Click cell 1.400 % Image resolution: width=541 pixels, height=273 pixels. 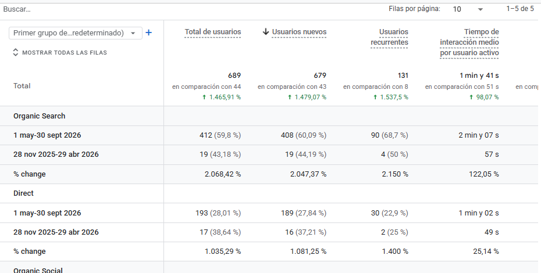(x=395, y=252)
